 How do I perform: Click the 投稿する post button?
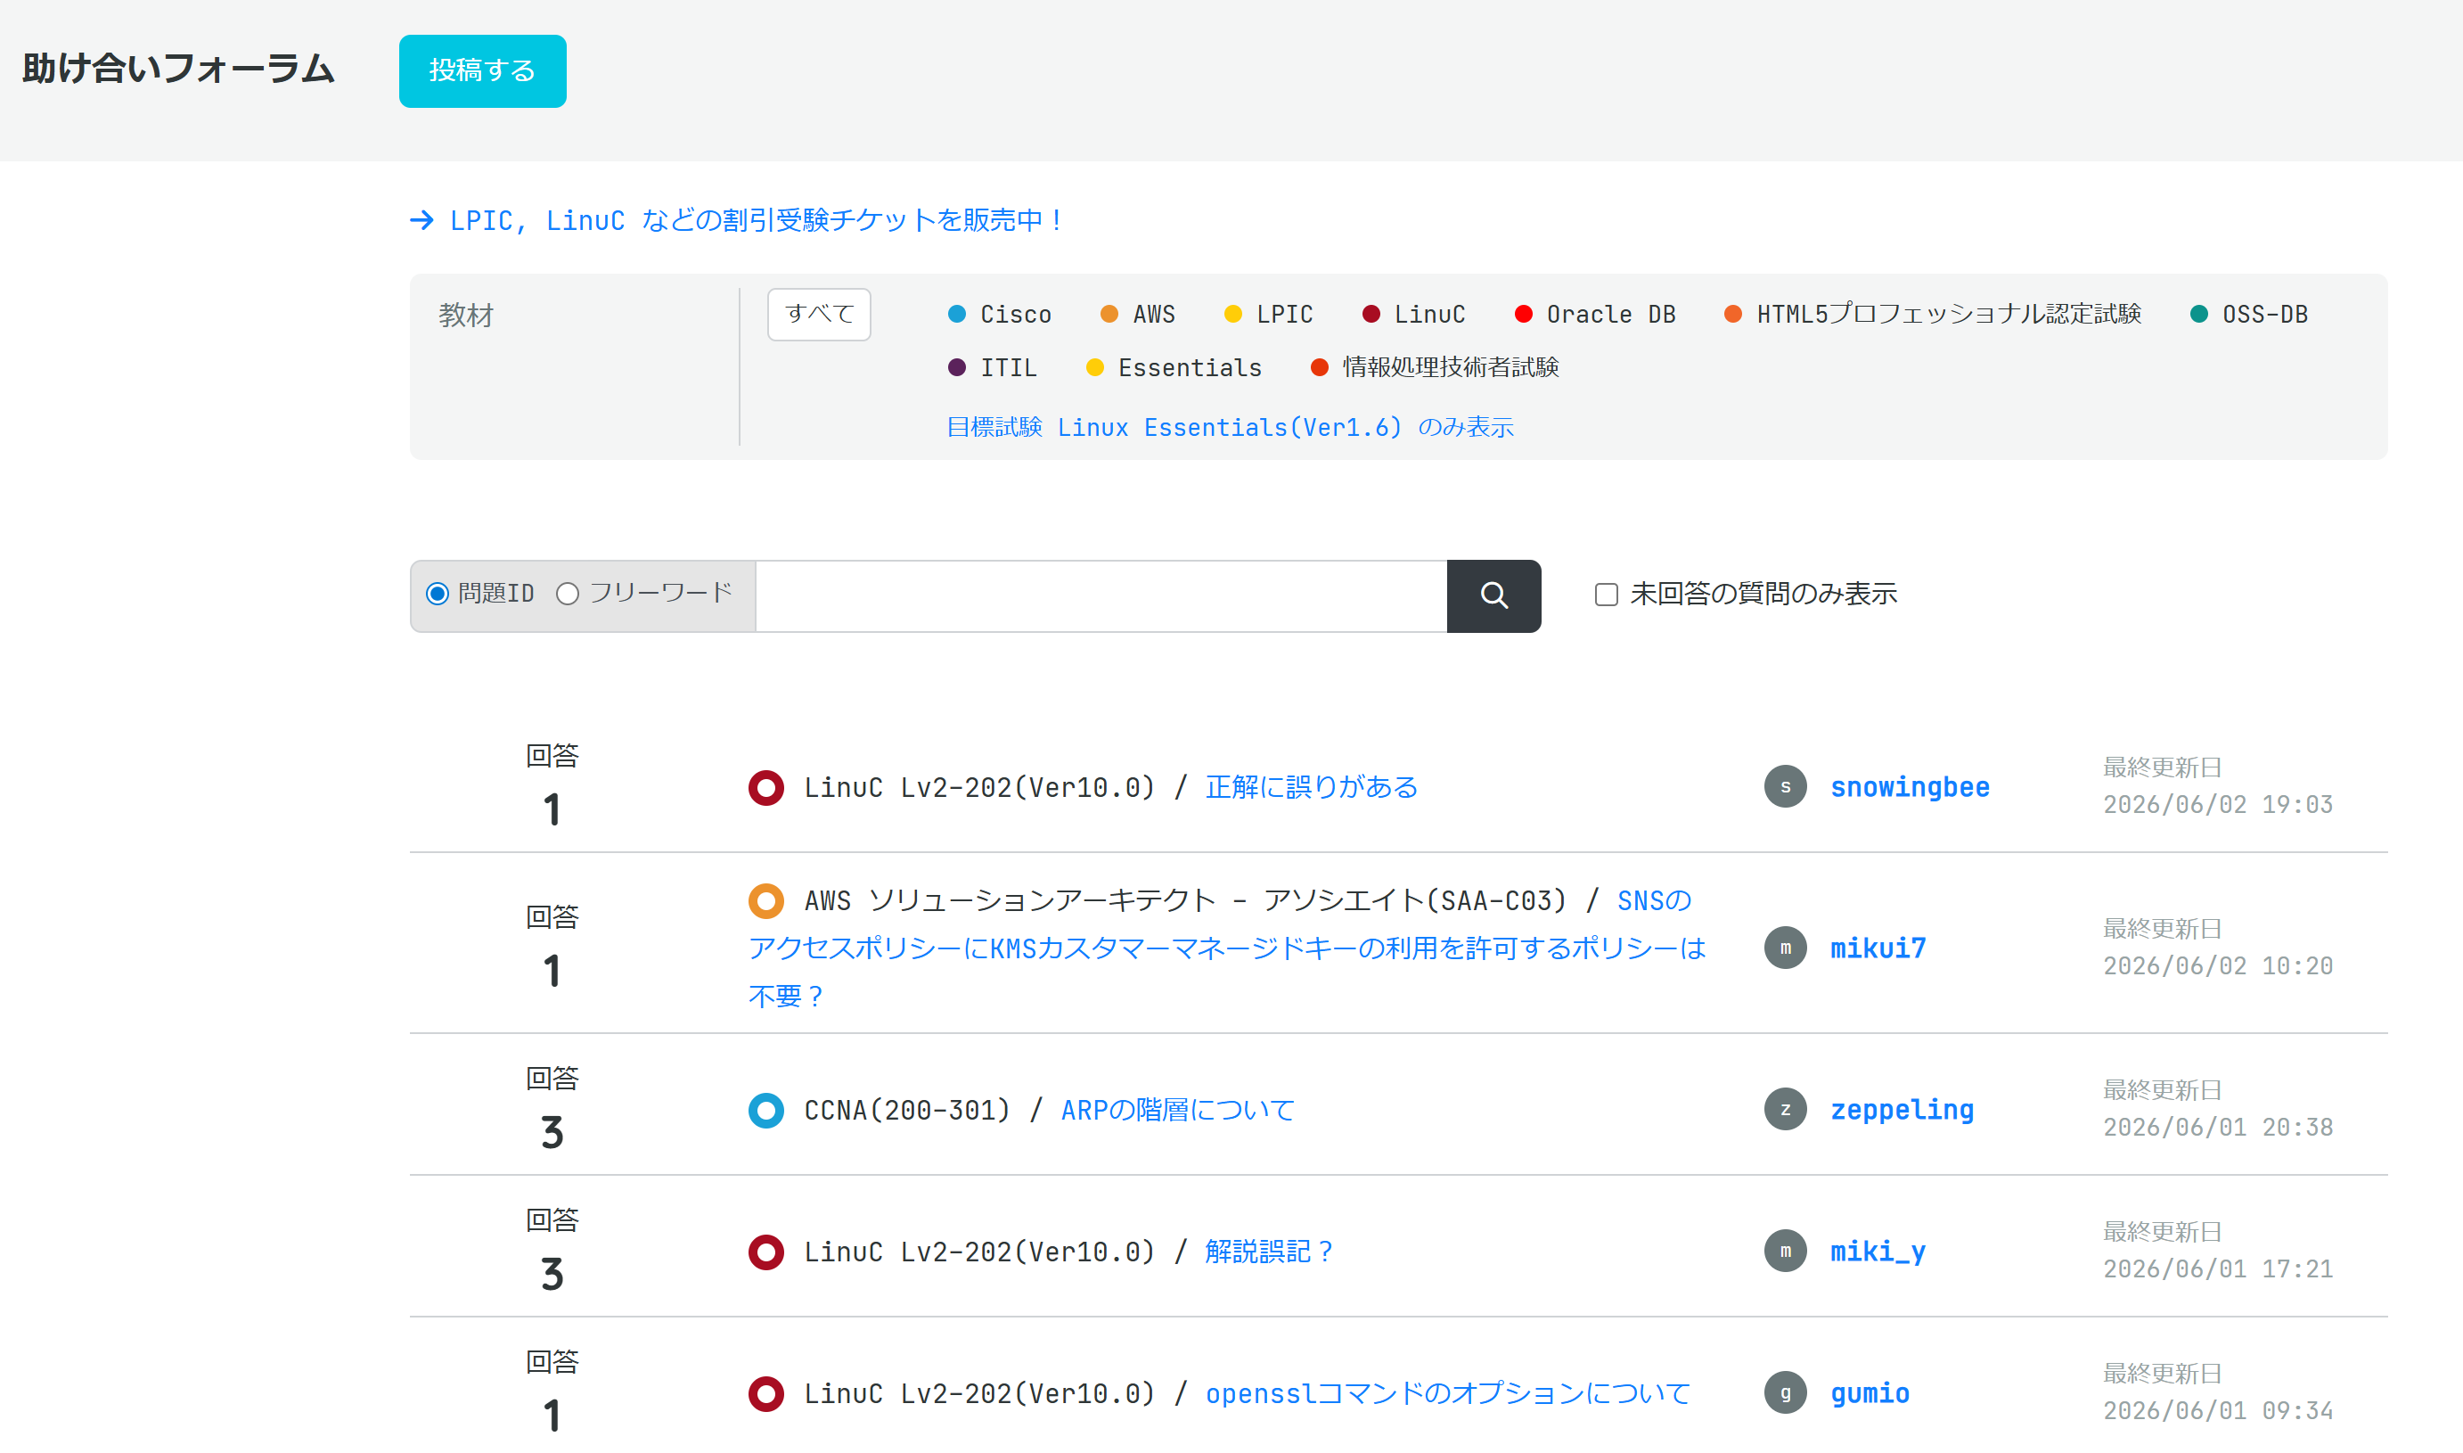pos(482,70)
